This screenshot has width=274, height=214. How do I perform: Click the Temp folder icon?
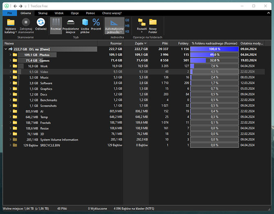(x=15, y=117)
